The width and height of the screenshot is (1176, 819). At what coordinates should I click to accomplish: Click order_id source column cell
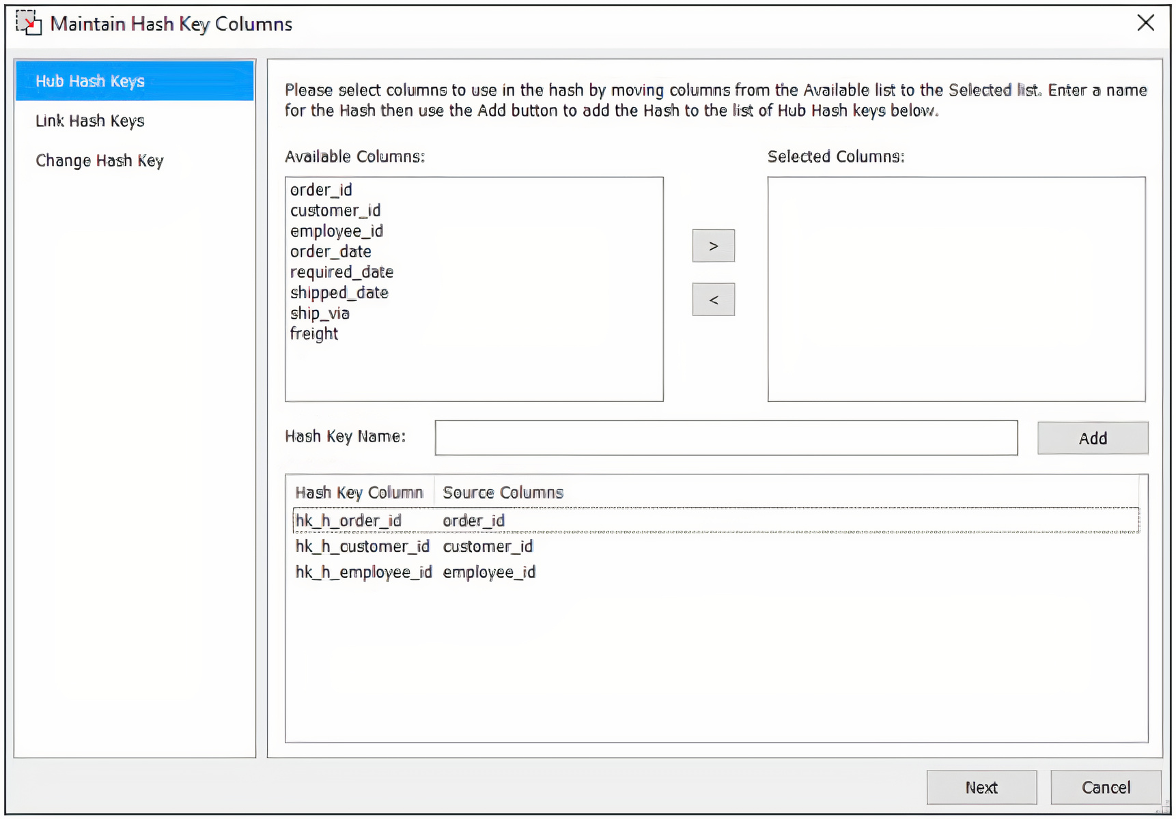point(473,521)
